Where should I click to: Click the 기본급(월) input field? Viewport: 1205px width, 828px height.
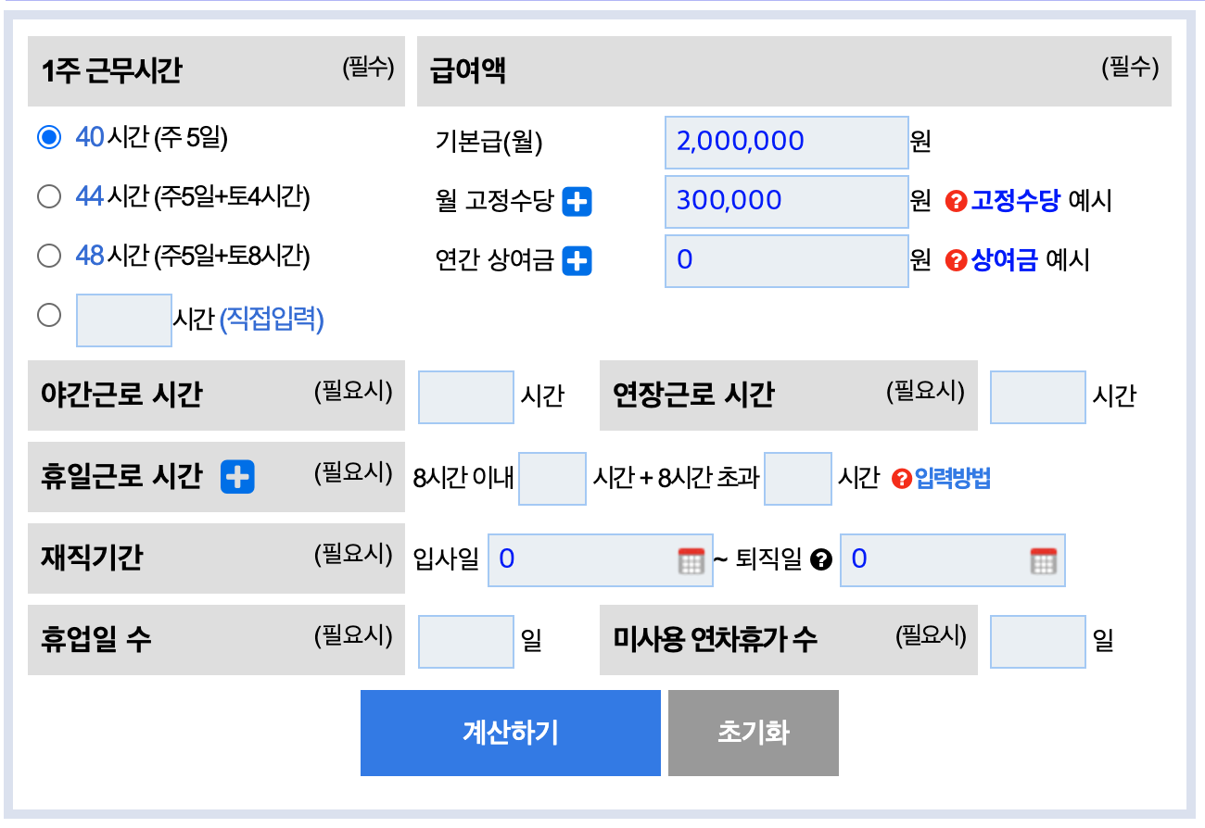786,142
